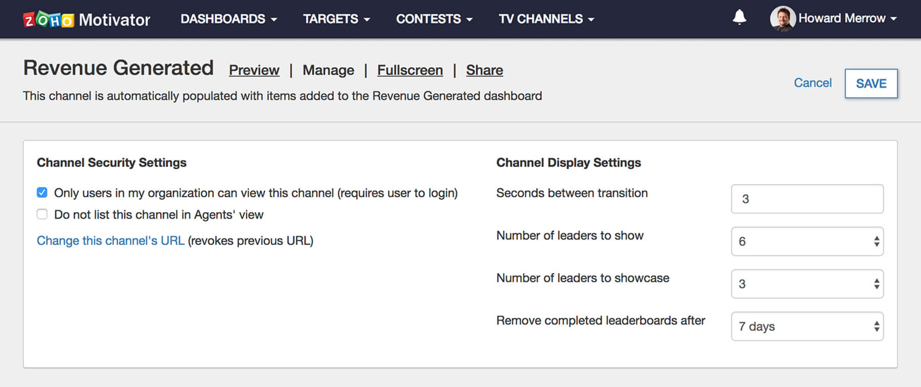The image size is (921, 387).
Task: Uncheck the organization-only viewing checkbox
Action: point(42,192)
